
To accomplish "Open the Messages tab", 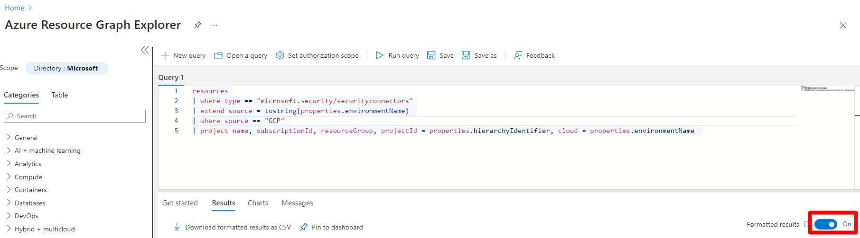I will 297,203.
